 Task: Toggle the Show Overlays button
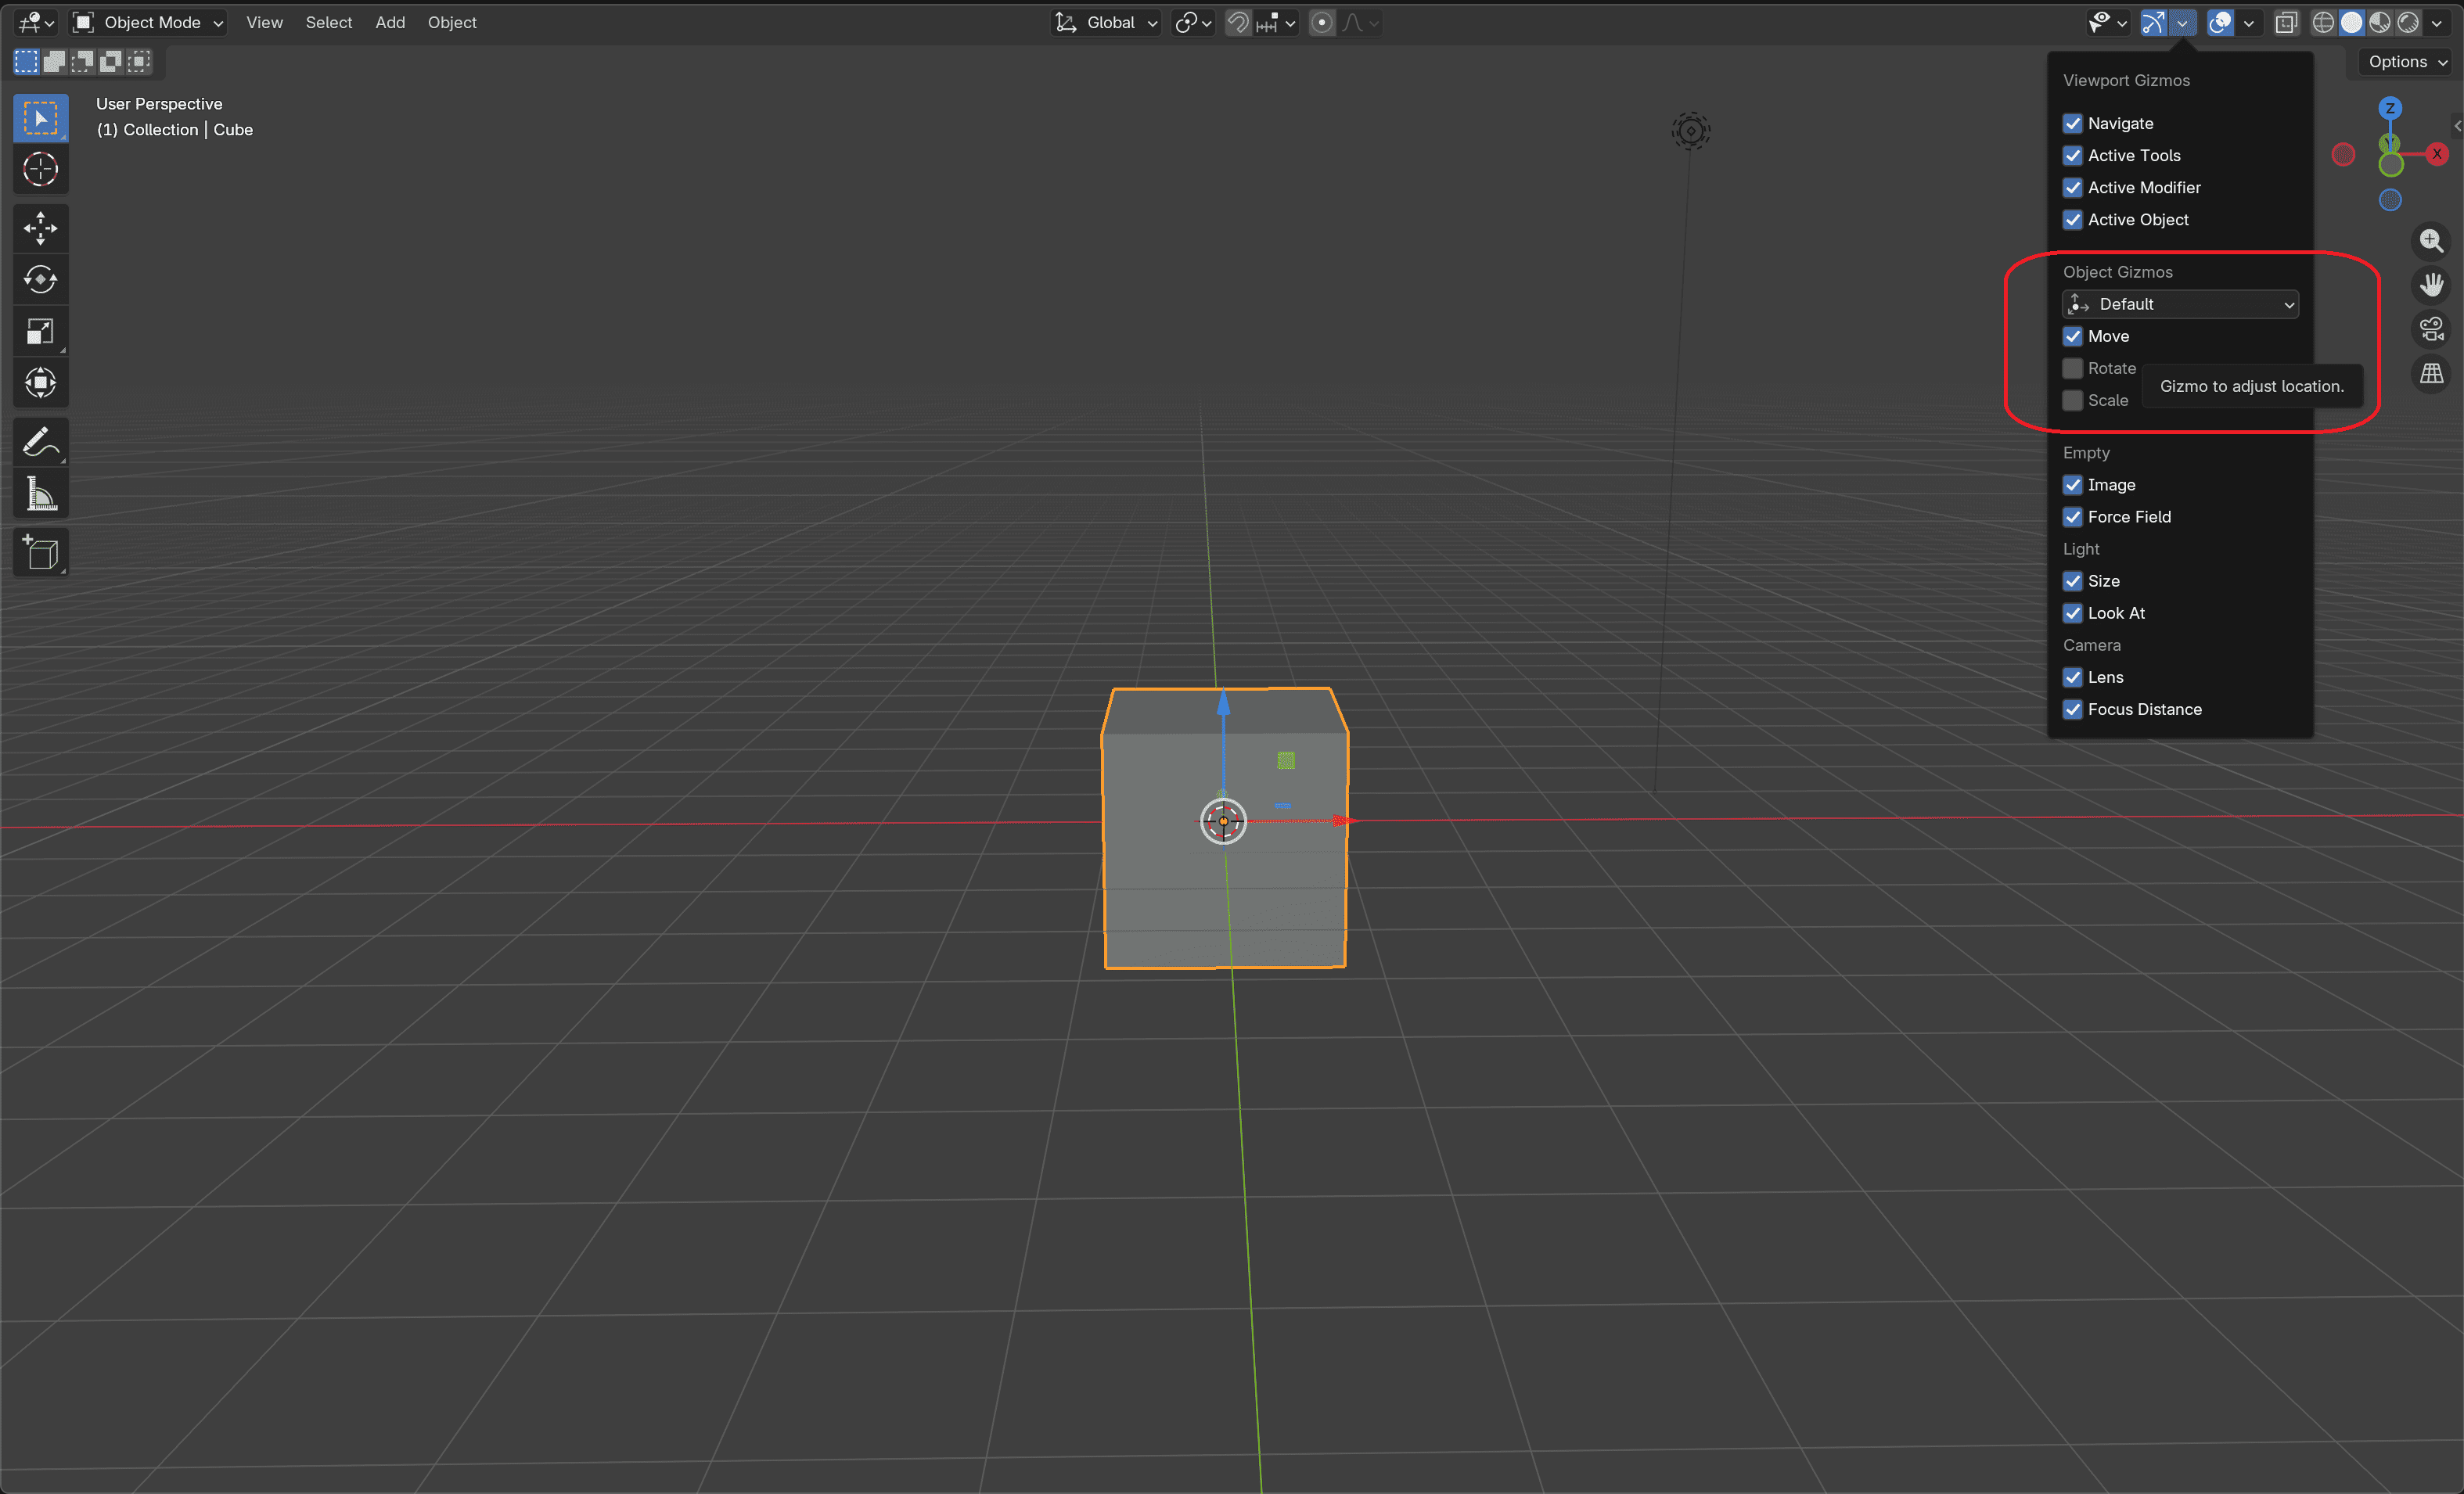point(2220,22)
